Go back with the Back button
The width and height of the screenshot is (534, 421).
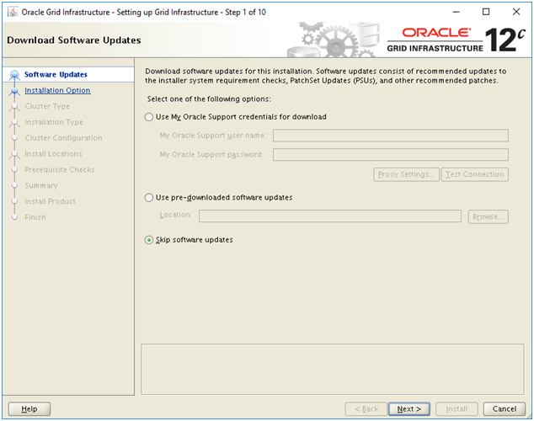coord(366,408)
